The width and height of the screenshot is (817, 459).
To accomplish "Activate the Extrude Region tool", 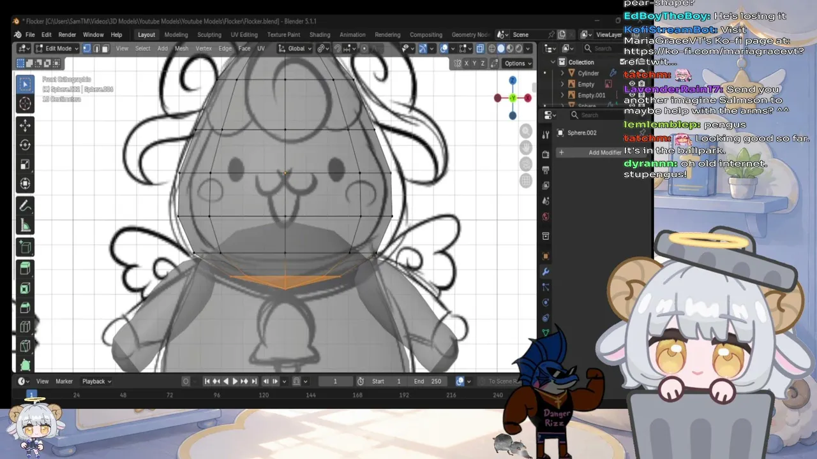I will 25,268.
